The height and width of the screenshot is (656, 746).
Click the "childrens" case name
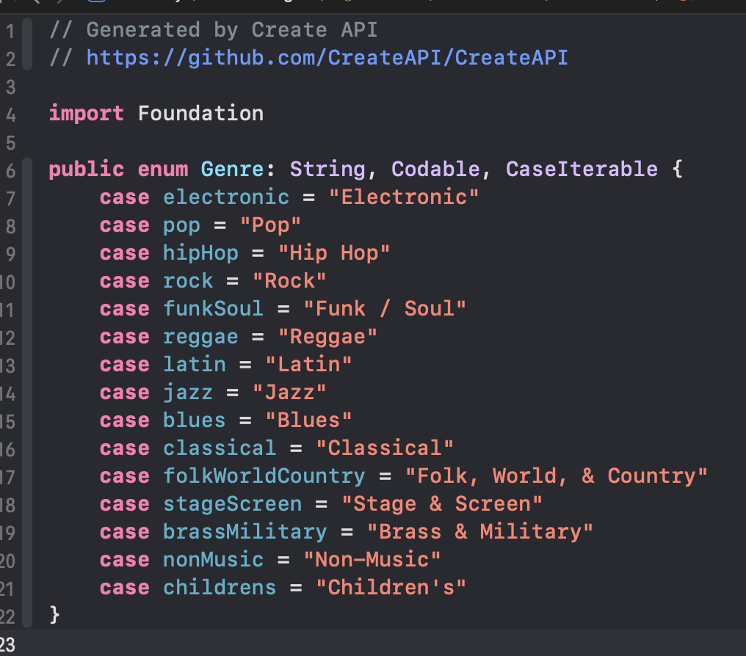tap(220, 588)
